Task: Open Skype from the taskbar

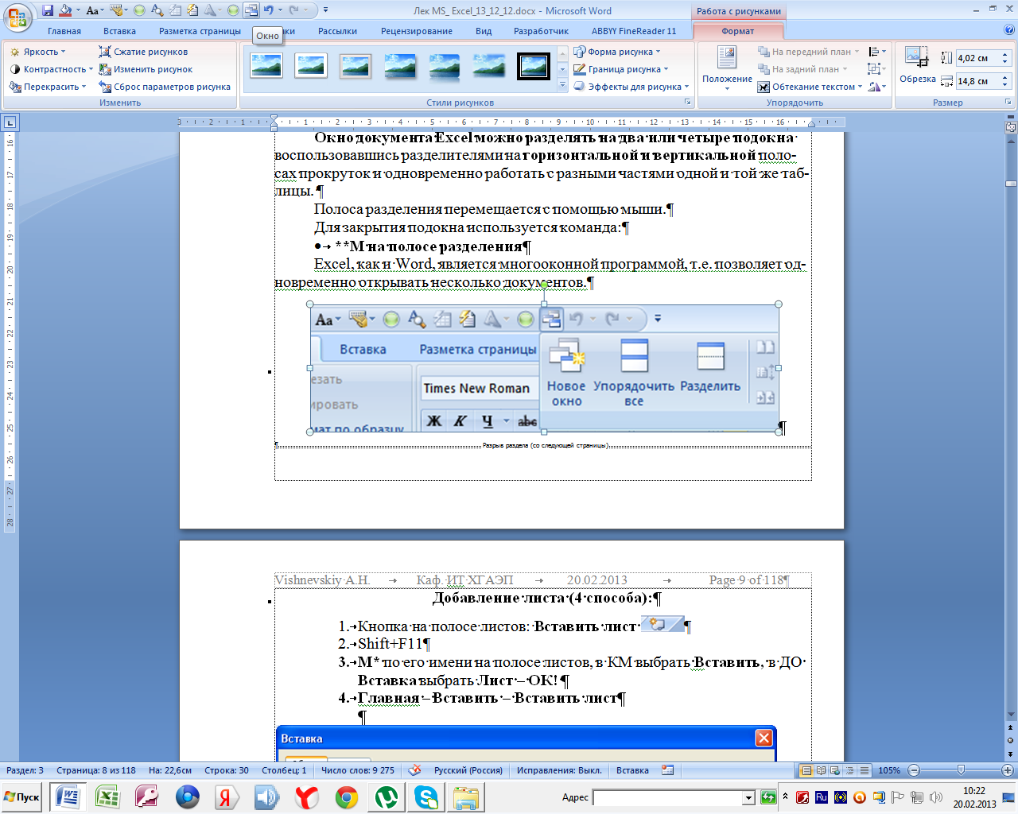Action: [x=426, y=797]
